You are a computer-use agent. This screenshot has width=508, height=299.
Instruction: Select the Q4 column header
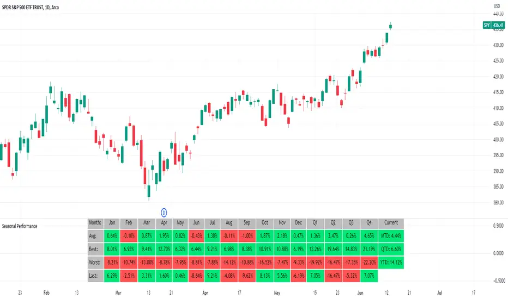(x=368, y=223)
